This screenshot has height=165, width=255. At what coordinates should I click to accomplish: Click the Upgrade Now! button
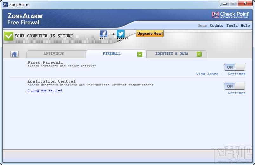pos(150,34)
